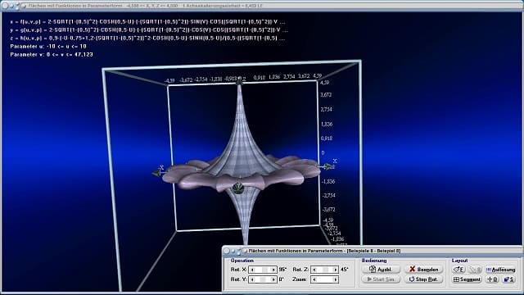The image size is (524, 295).
Task: Click the z = h(u,v,p) formula line
Action: [x=147, y=39]
